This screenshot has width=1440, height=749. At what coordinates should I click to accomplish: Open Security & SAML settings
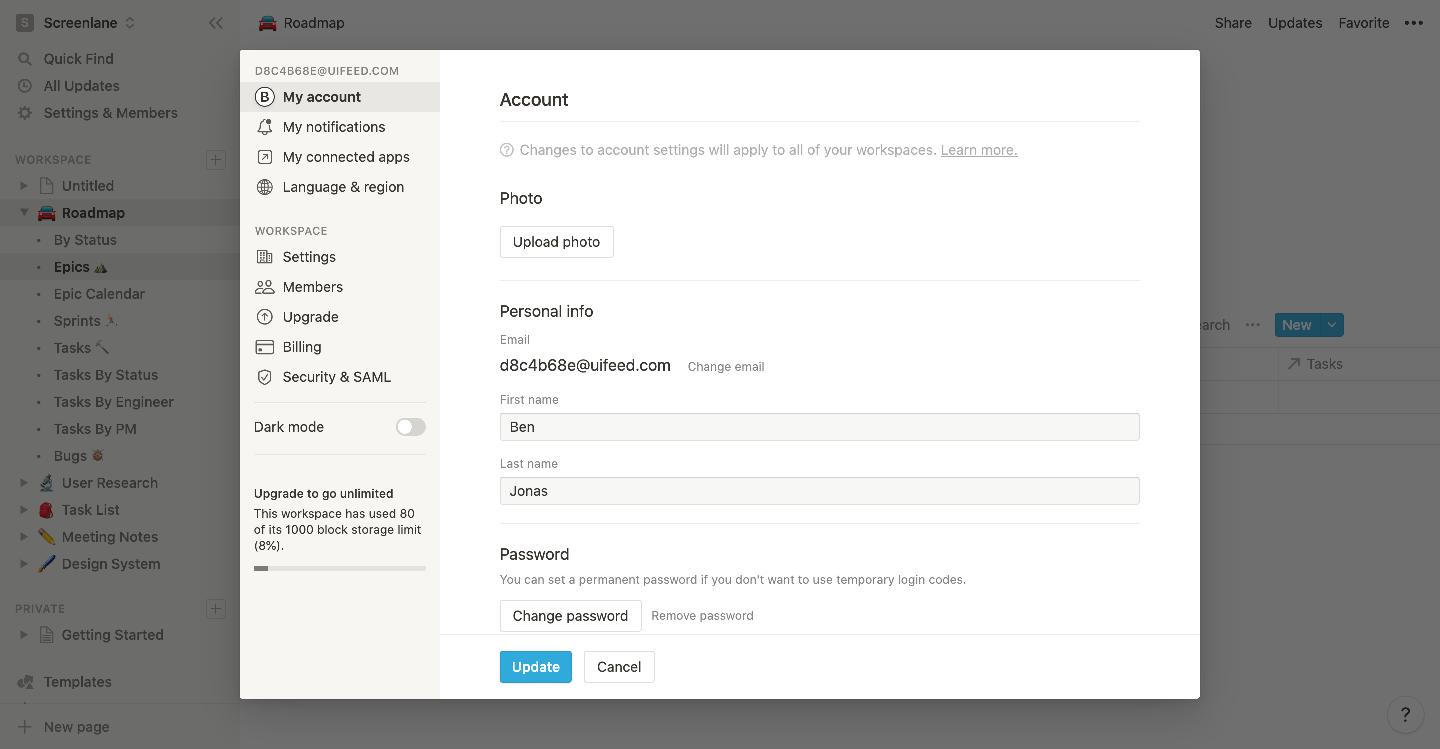336,376
